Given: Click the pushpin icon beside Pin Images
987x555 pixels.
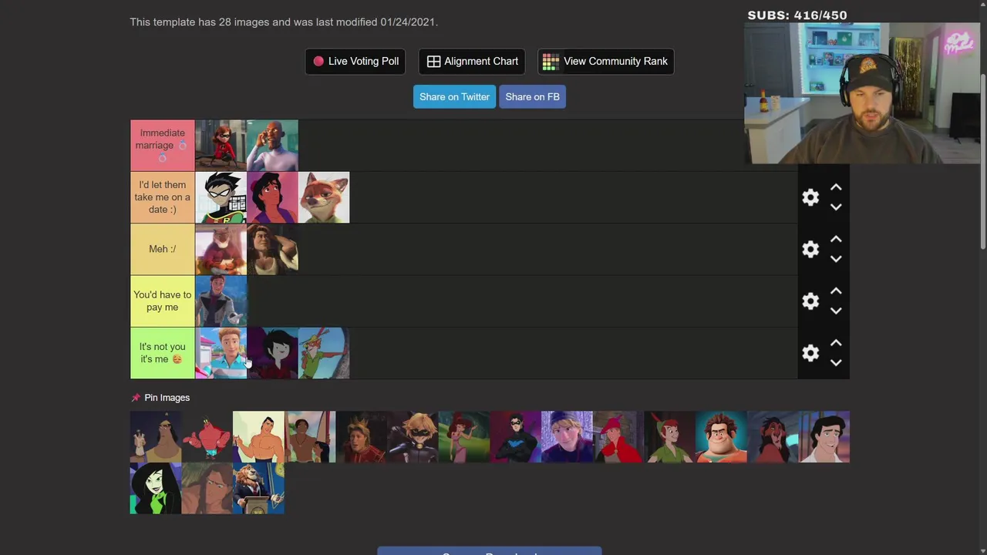Looking at the screenshot, I should [x=136, y=398].
